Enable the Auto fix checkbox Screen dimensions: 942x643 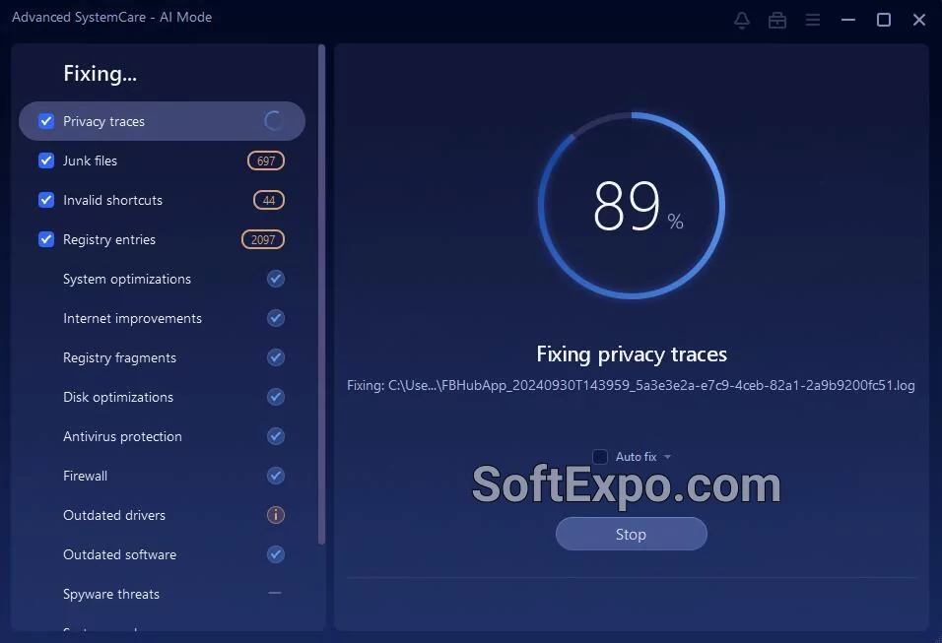[x=600, y=456]
